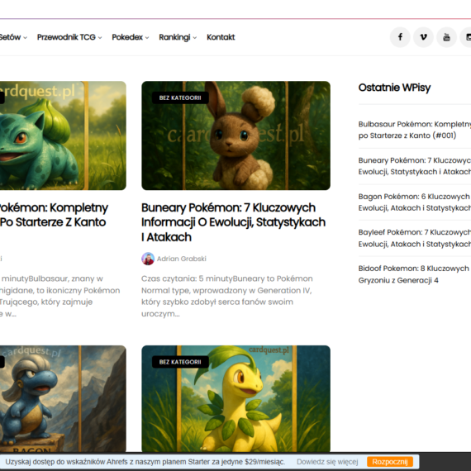Screen dimensions: 471x471
Task: Click BEZ KATEGORII tag on Bayleef image
Action: click(180, 362)
